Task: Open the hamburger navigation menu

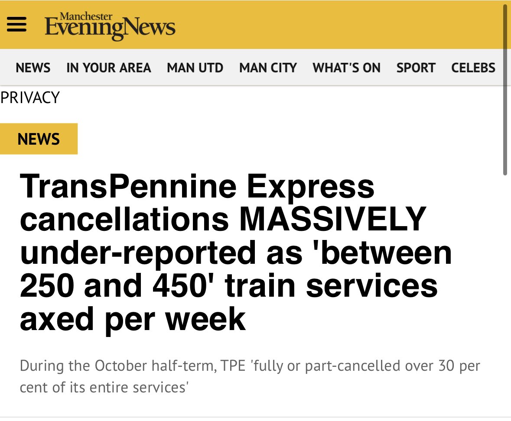Action: pos(16,24)
